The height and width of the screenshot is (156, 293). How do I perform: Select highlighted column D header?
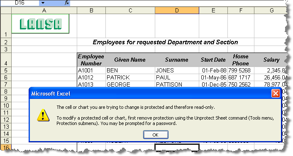[177, 10]
